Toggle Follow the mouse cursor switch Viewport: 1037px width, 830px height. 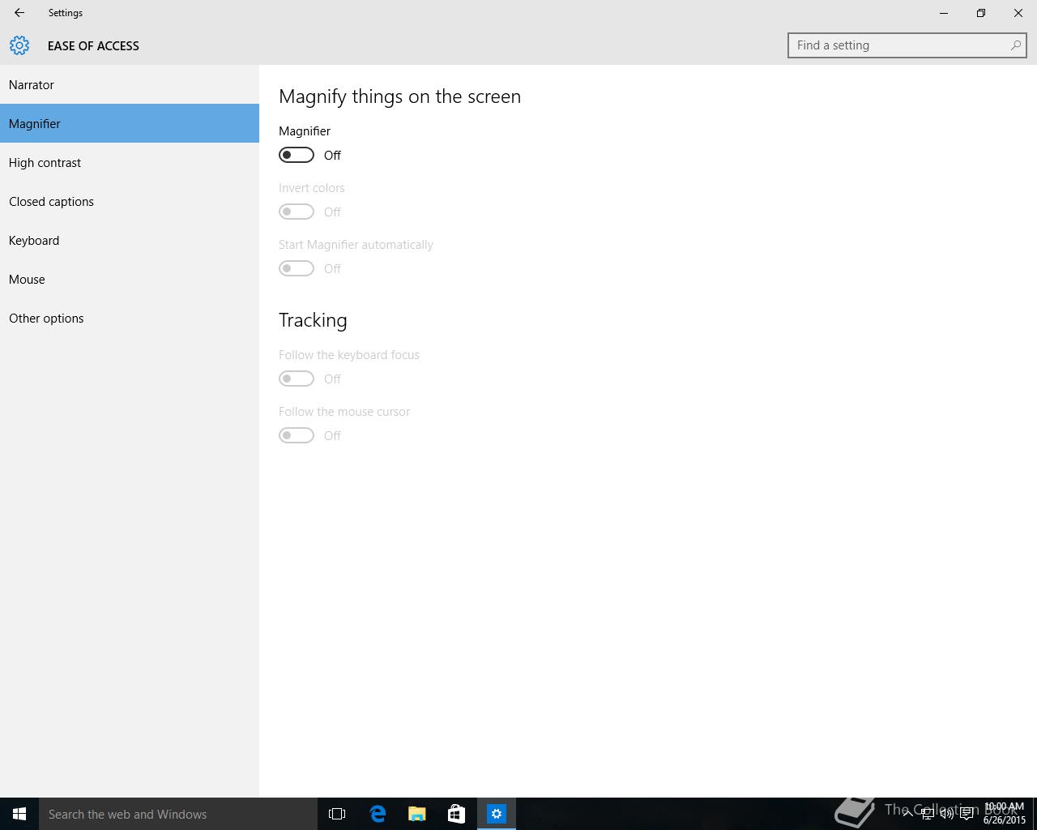pos(297,435)
